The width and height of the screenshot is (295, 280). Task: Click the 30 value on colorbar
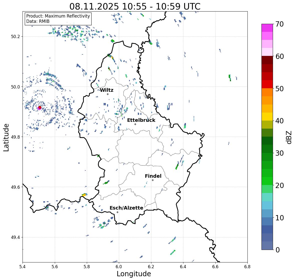coord(279,153)
